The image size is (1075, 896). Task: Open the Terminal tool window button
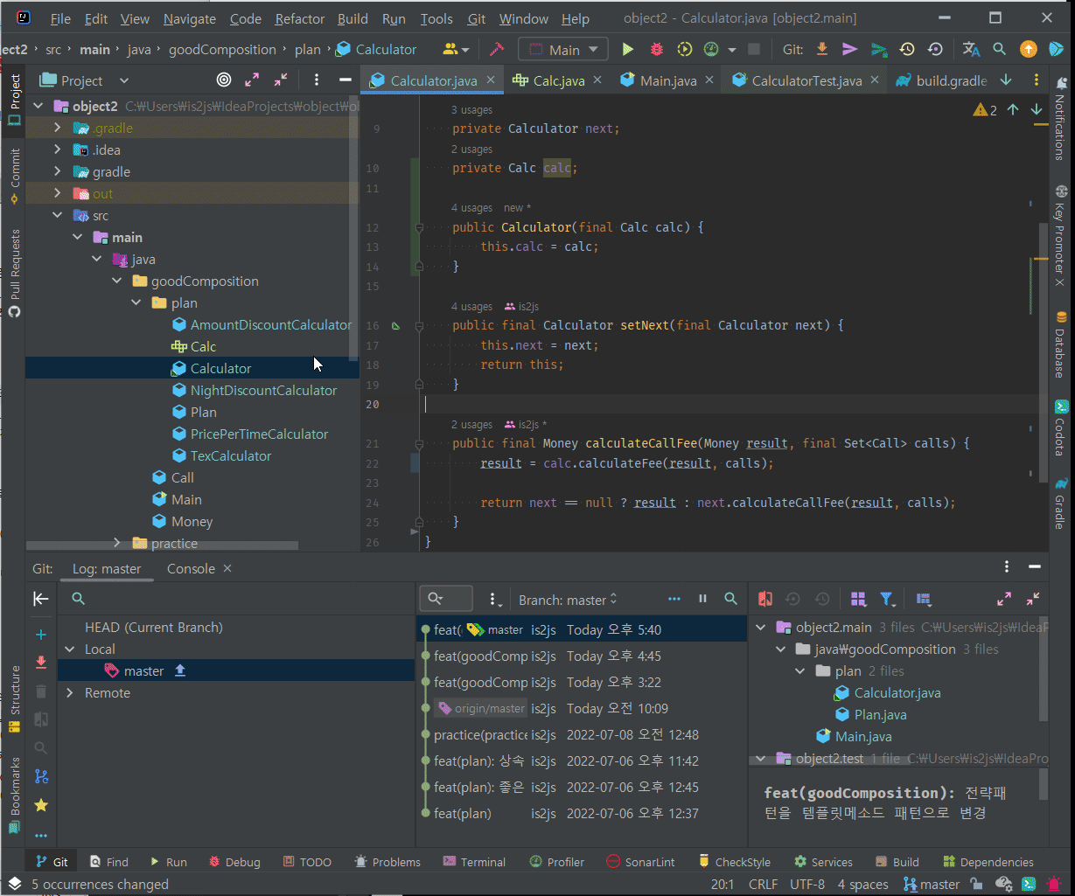473,862
